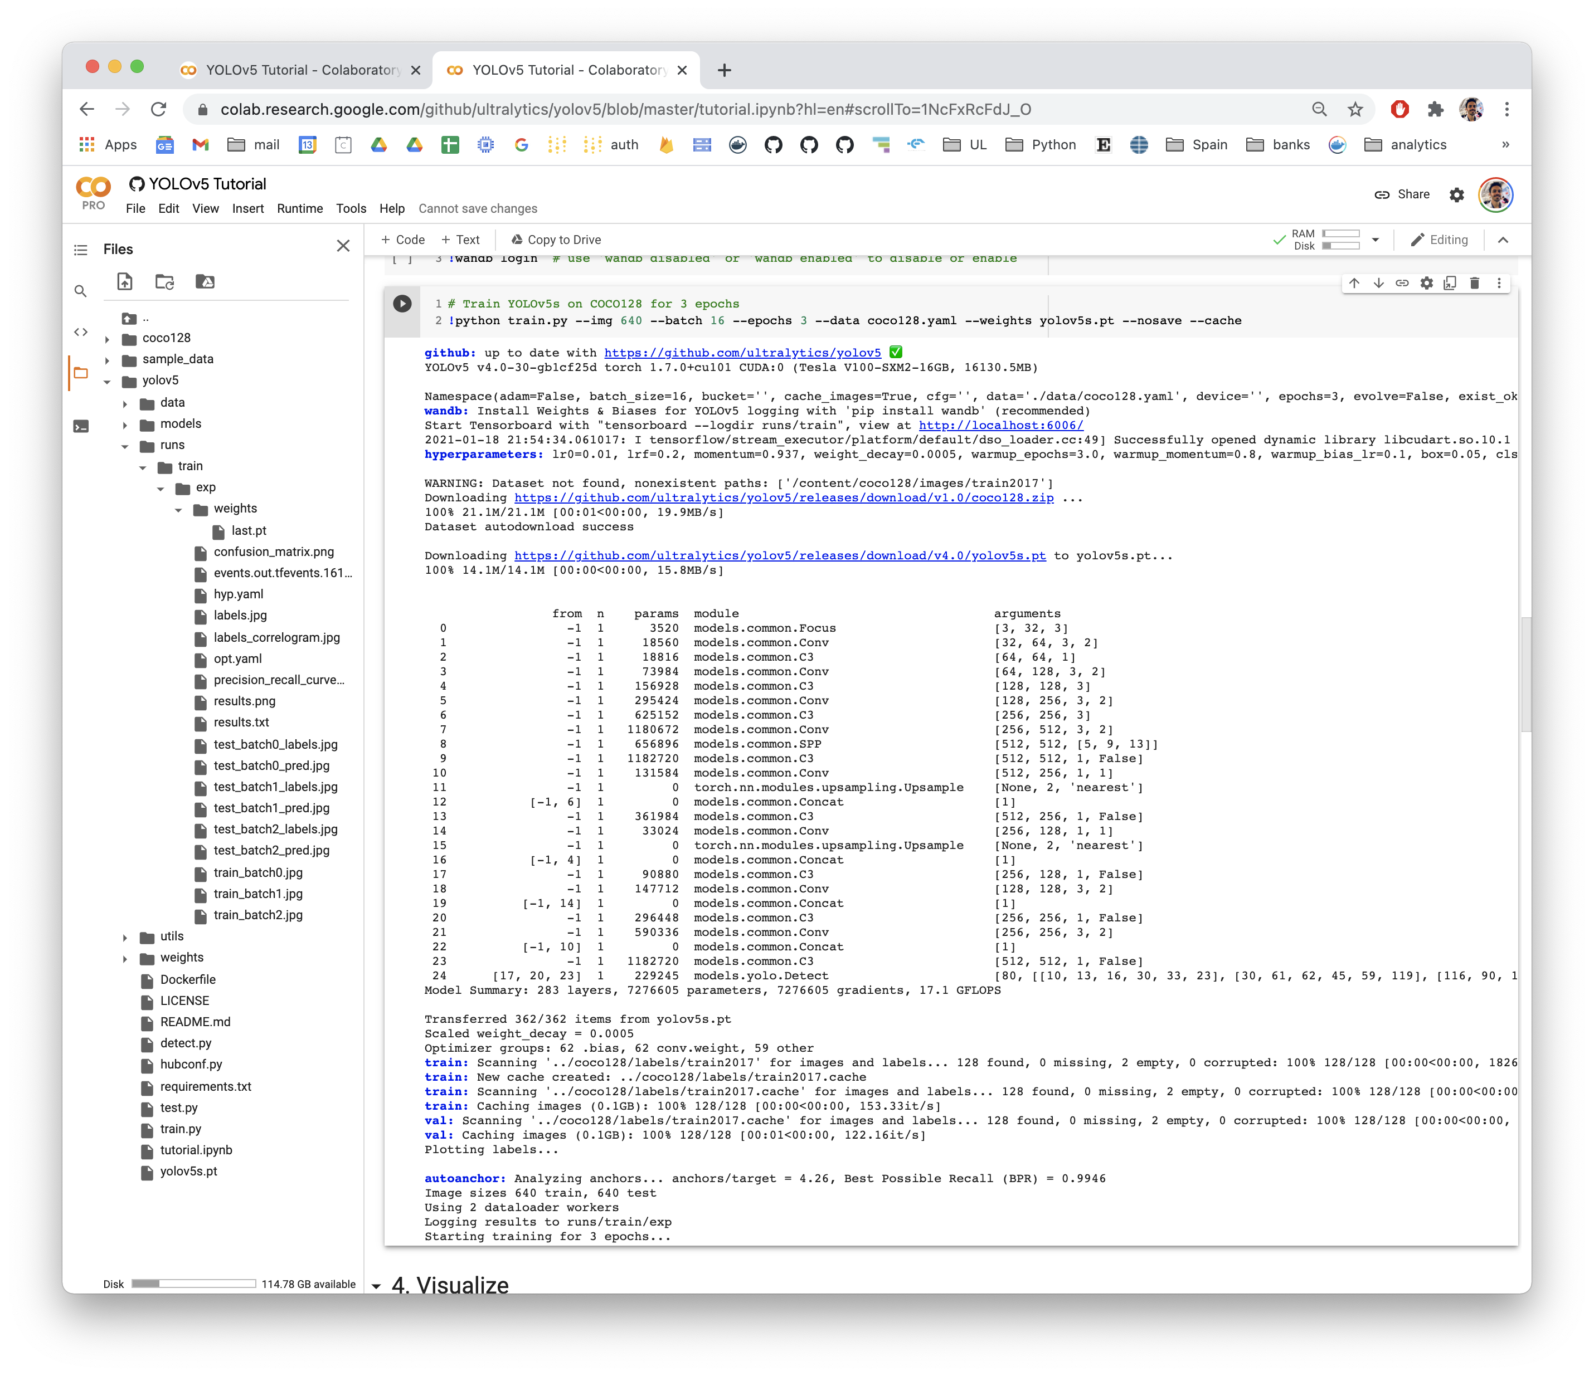Open the table of contents sidebar icon
The width and height of the screenshot is (1594, 1376).
click(81, 250)
